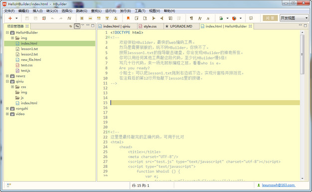Open the 运行(R) menu
The image size is (312, 192).
tap(111, 11)
